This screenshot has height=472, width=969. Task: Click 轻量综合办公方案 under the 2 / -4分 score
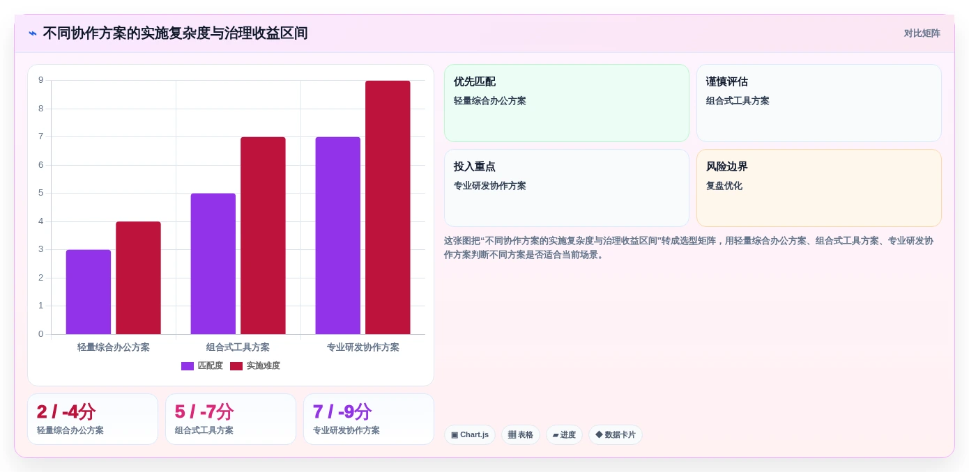click(x=70, y=431)
